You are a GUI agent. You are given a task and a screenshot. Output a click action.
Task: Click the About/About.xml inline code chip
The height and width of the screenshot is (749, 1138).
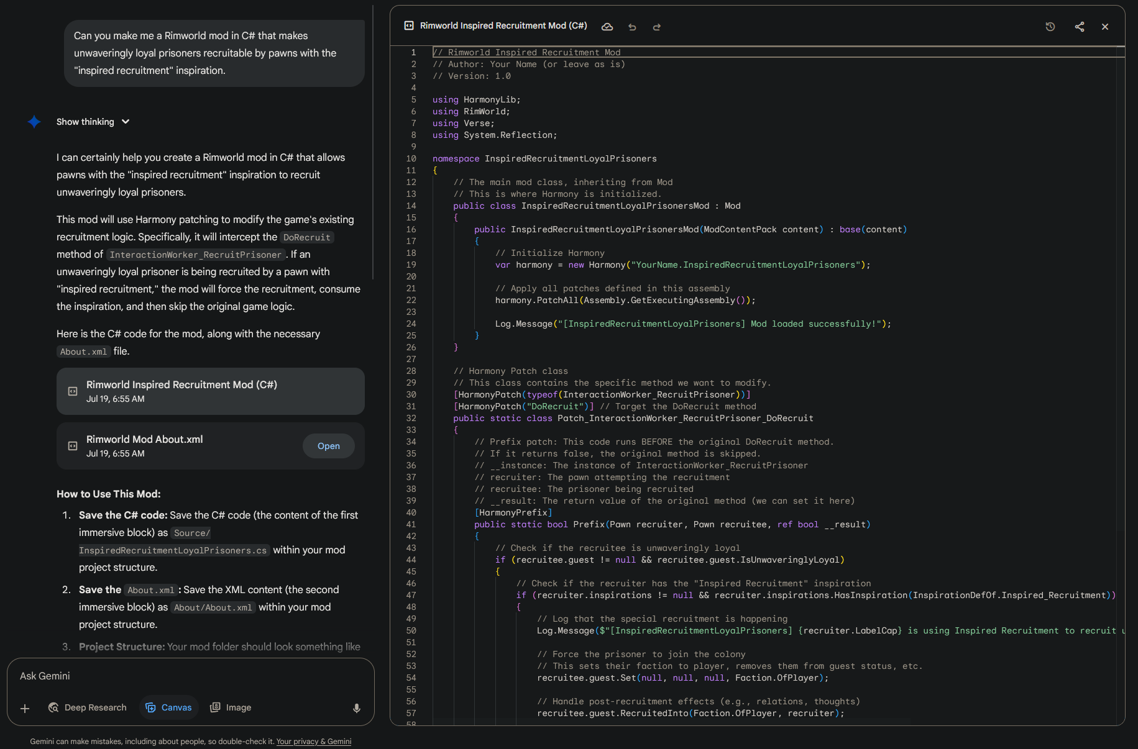[213, 607]
